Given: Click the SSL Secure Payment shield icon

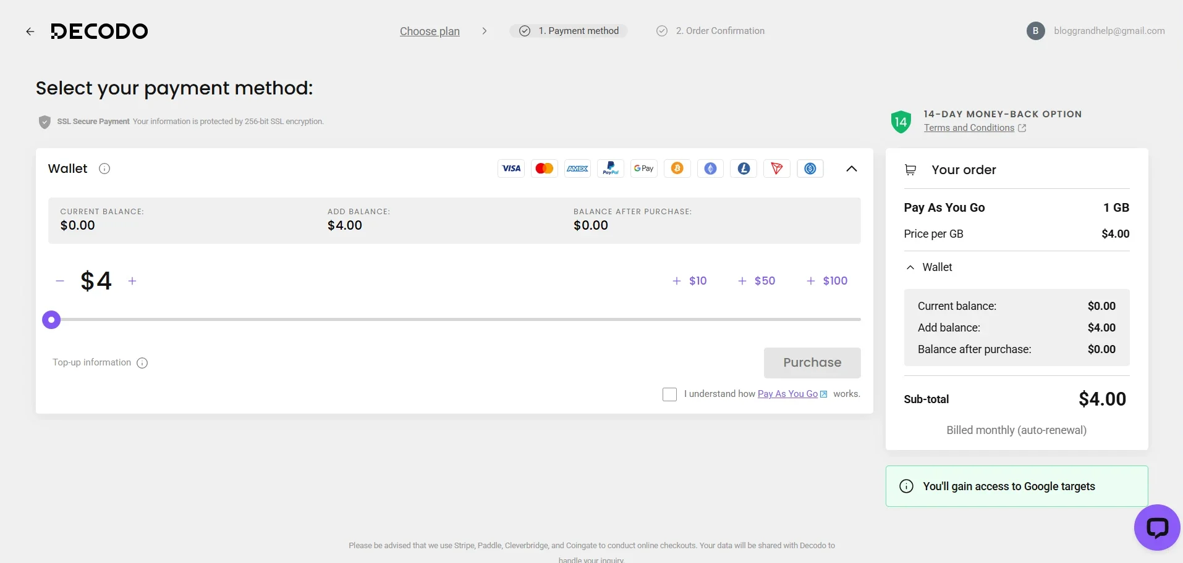Looking at the screenshot, I should point(45,122).
